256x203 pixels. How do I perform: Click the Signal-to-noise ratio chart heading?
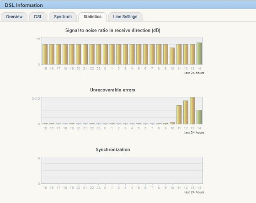[x=113, y=30]
